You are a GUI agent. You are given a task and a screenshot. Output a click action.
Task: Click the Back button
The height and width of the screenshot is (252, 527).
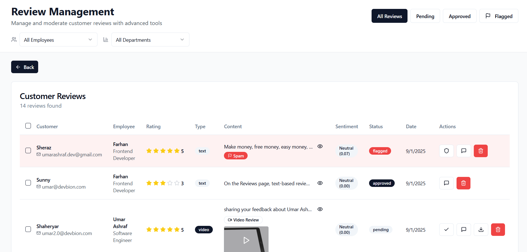point(25,67)
